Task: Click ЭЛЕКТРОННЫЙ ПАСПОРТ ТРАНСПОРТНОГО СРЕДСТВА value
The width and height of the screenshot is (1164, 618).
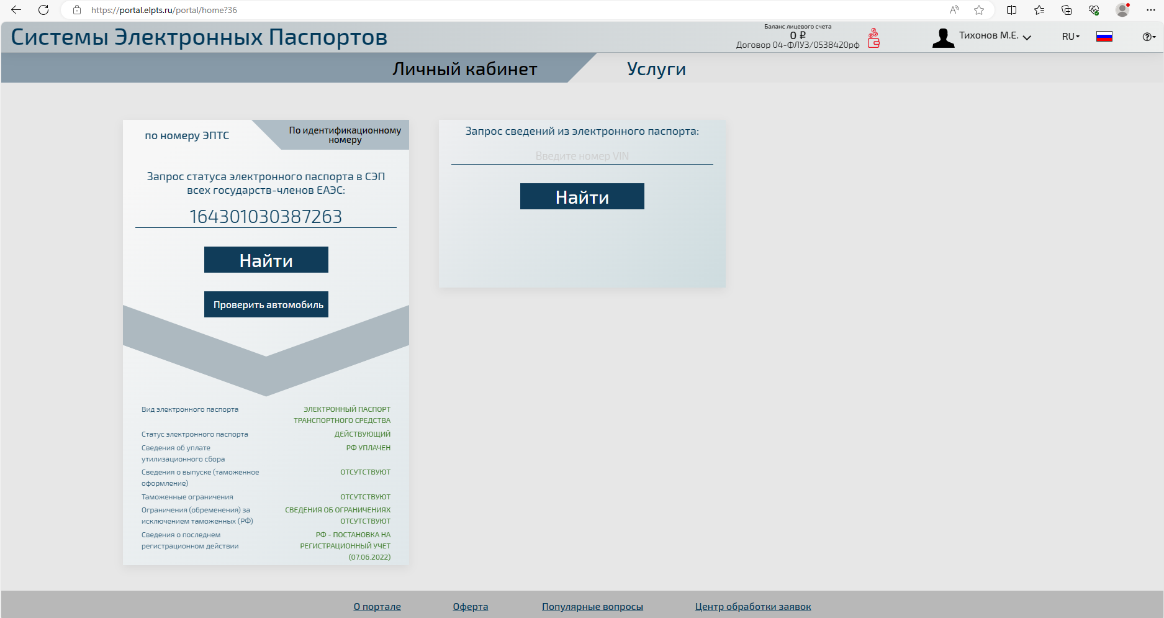Action: 342,415
